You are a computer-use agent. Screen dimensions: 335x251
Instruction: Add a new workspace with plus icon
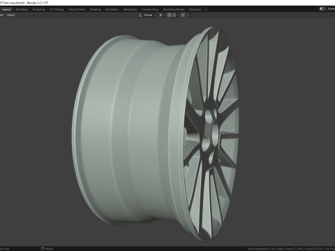(206, 10)
